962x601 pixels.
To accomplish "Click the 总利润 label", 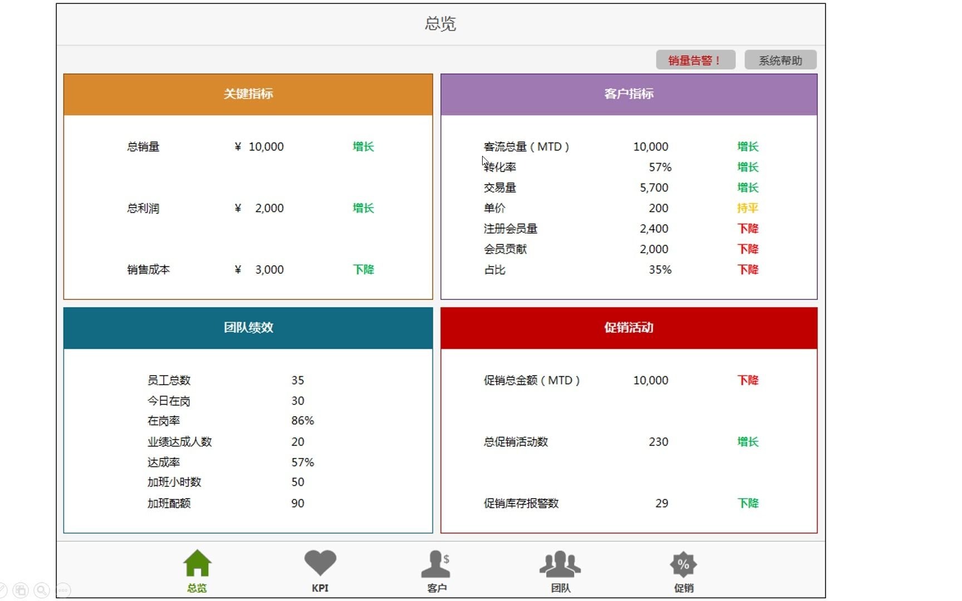I will coord(143,208).
